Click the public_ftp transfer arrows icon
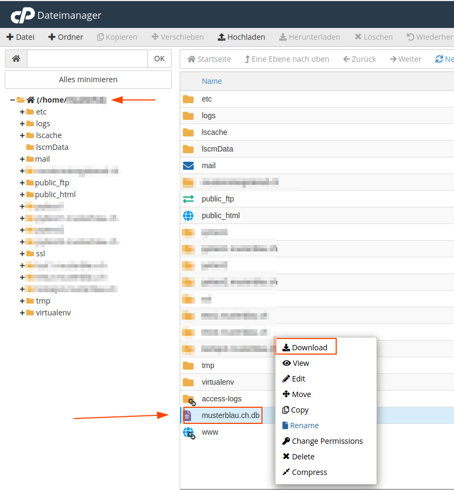The image size is (454, 490). click(188, 199)
